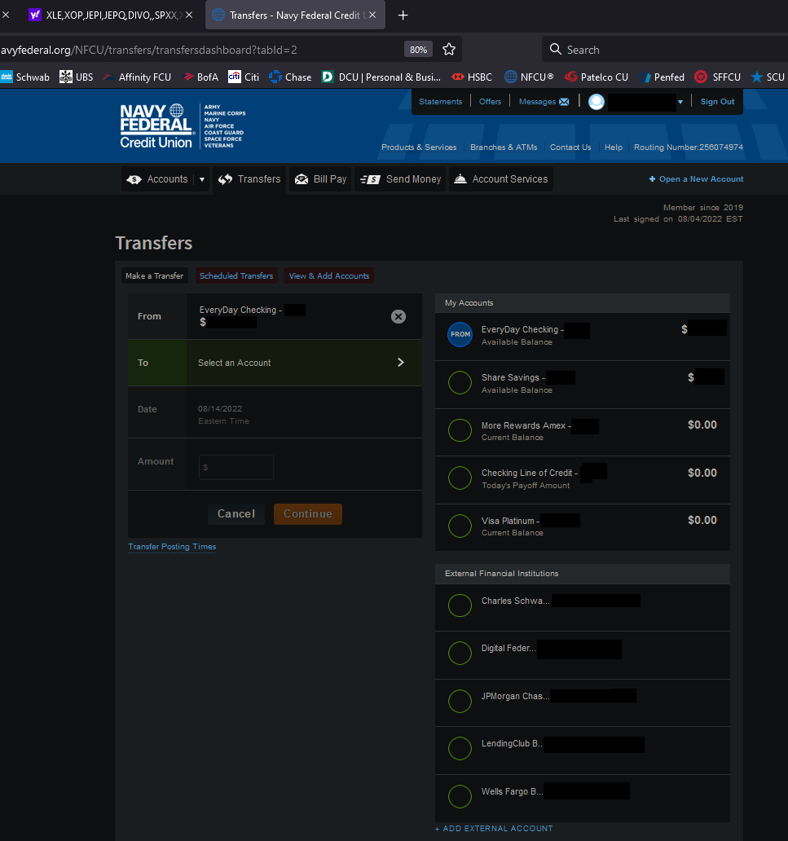This screenshot has width=788, height=841.
Task: Open a new browser tab
Action: [403, 15]
